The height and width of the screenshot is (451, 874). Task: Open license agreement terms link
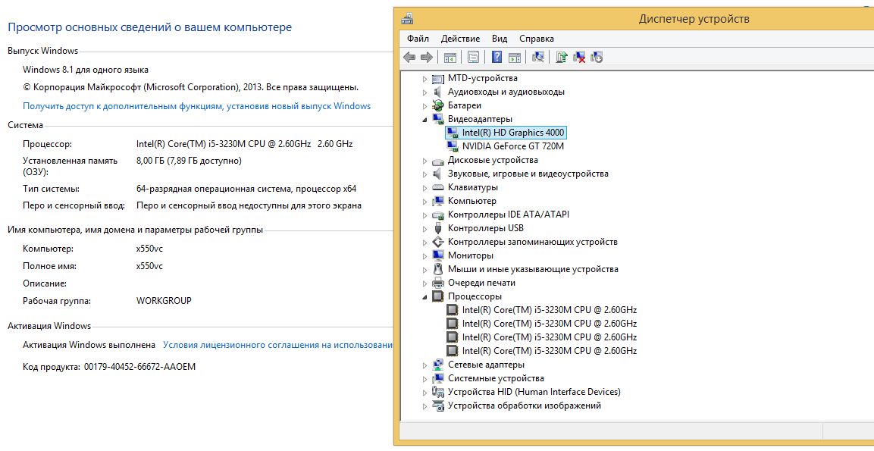(x=277, y=345)
